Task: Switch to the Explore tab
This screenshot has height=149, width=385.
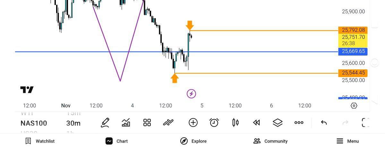Action: (193, 141)
